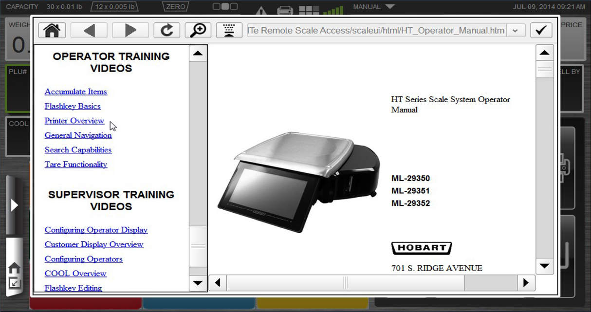This screenshot has width=591, height=312.
Task: Go back to the previous page
Action: 89,30
